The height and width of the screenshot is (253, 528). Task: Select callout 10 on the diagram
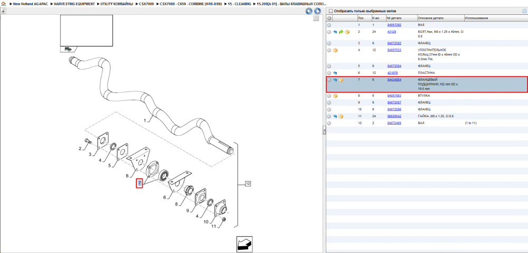(206, 222)
